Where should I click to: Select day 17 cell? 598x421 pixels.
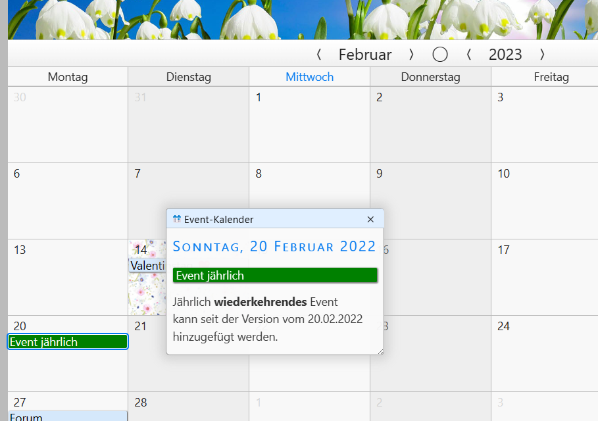tap(544, 277)
